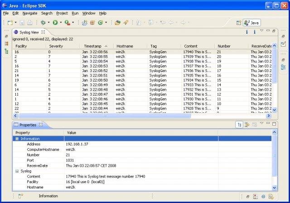
Task: Click the scroll-up arrow of the Syslog table
Action: coord(274,45)
